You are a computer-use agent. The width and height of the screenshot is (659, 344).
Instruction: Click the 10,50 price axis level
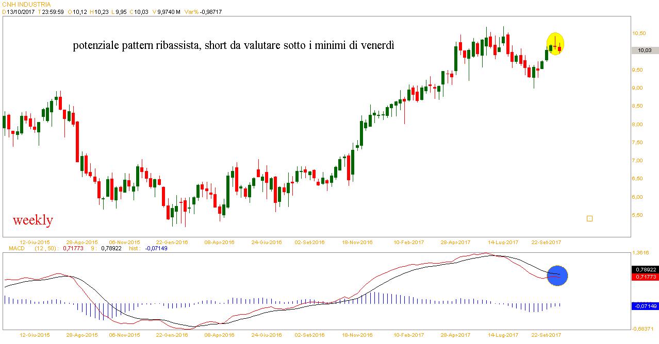(638, 33)
